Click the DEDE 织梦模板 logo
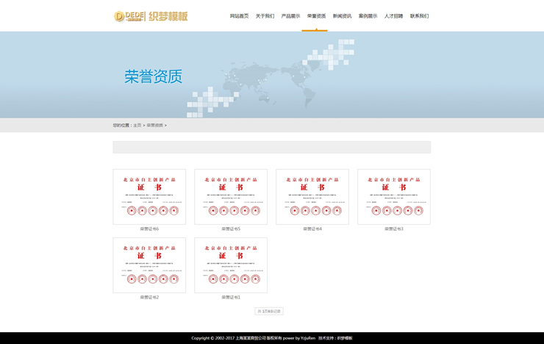 [151, 16]
